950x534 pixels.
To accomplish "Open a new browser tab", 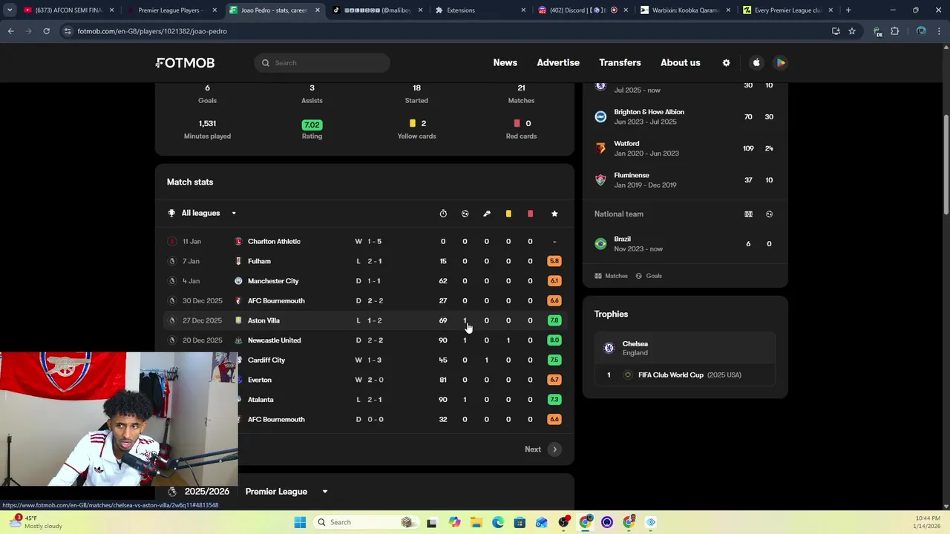I will (848, 10).
